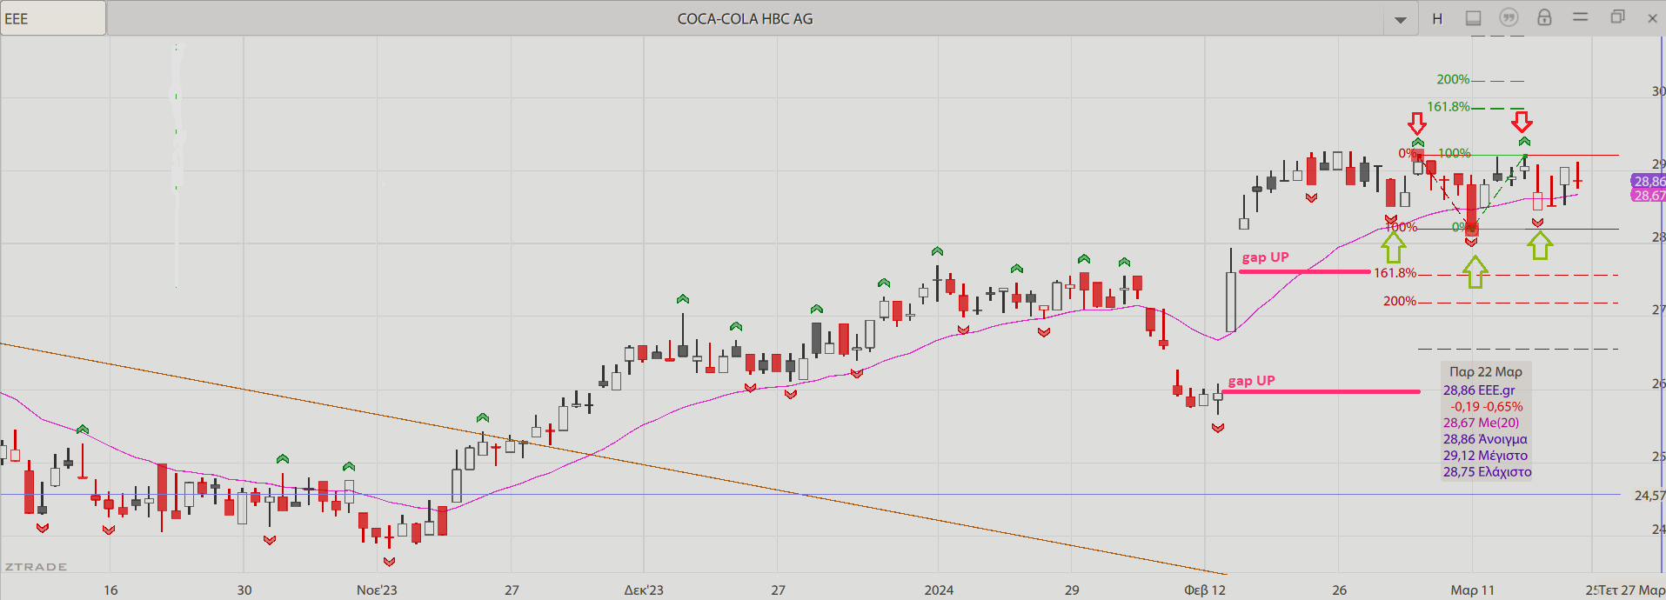Click "28,86 EEE.gr" in the info box

tap(1479, 390)
